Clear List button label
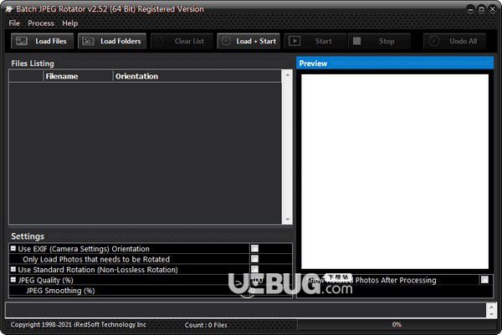Screen dimensions: 502x335 (x=189, y=41)
